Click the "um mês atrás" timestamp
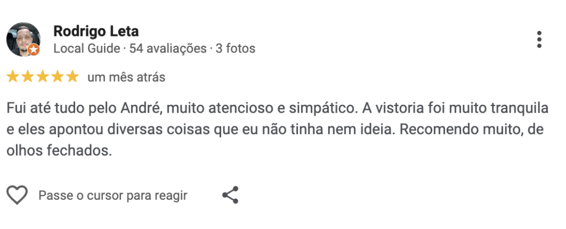This screenshot has height=229, width=566. (x=126, y=77)
